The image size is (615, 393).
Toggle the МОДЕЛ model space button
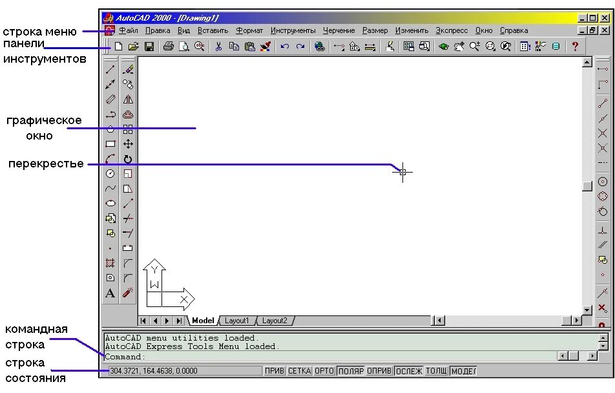point(463,371)
